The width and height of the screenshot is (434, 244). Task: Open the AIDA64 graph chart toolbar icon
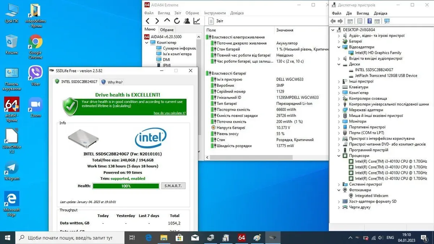click(196, 21)
